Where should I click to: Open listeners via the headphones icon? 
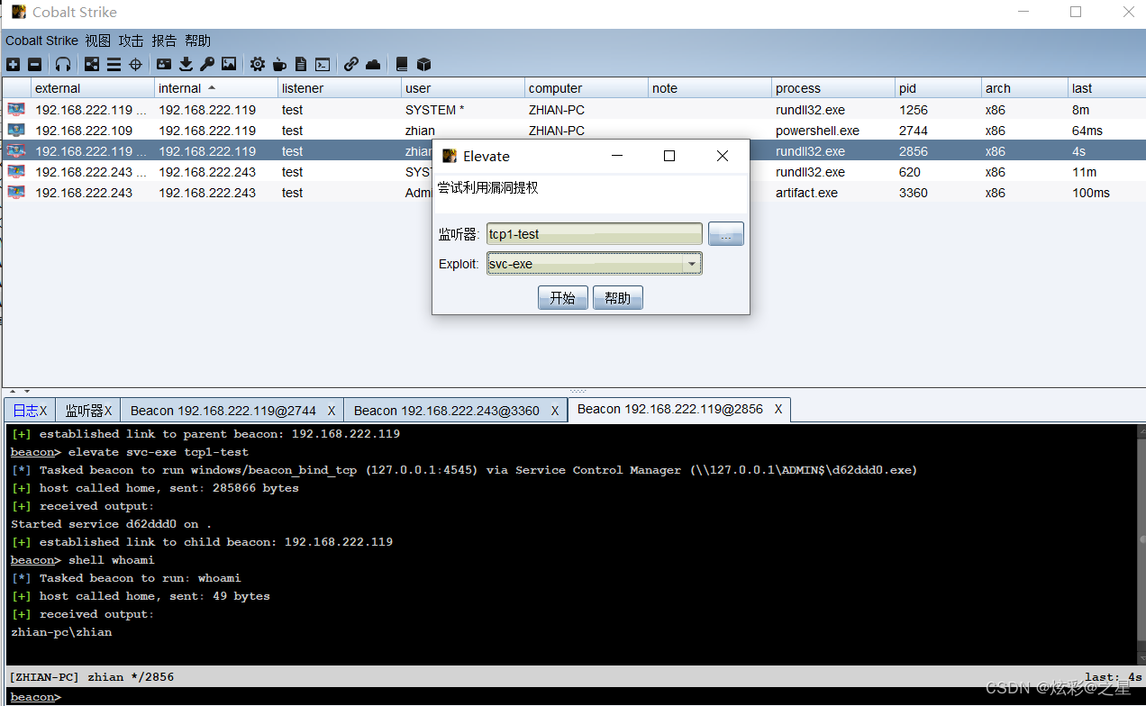pyautogui.click(x=62, y=64)
